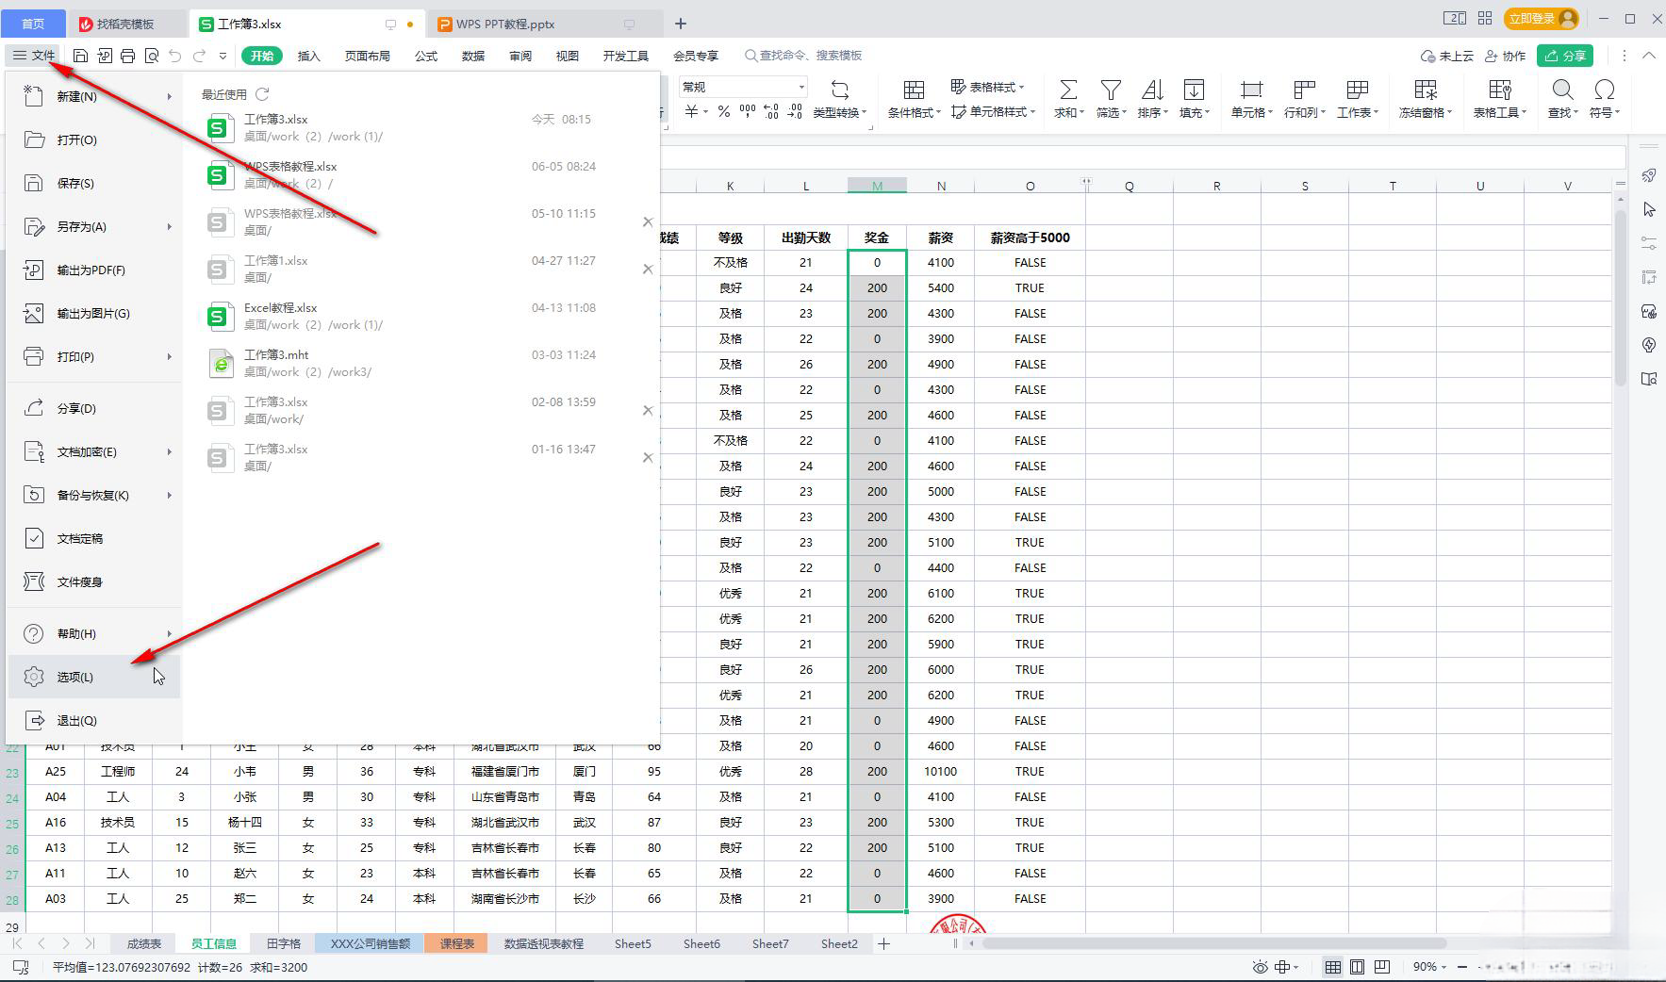Choose 文件瘦身 in file menu
Image resolution: width=1666 pixels, height=982 pixels.
coord(94,581)
